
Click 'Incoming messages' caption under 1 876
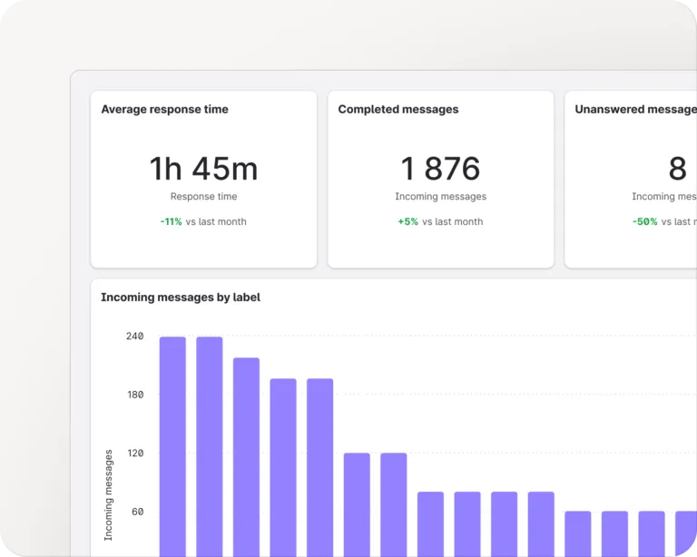[440, 196]
